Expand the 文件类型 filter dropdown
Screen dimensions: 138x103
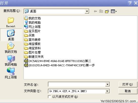(107, 91)
